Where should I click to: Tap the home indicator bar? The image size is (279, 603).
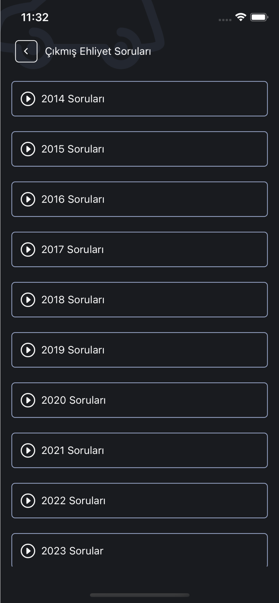tap(139, 595)
